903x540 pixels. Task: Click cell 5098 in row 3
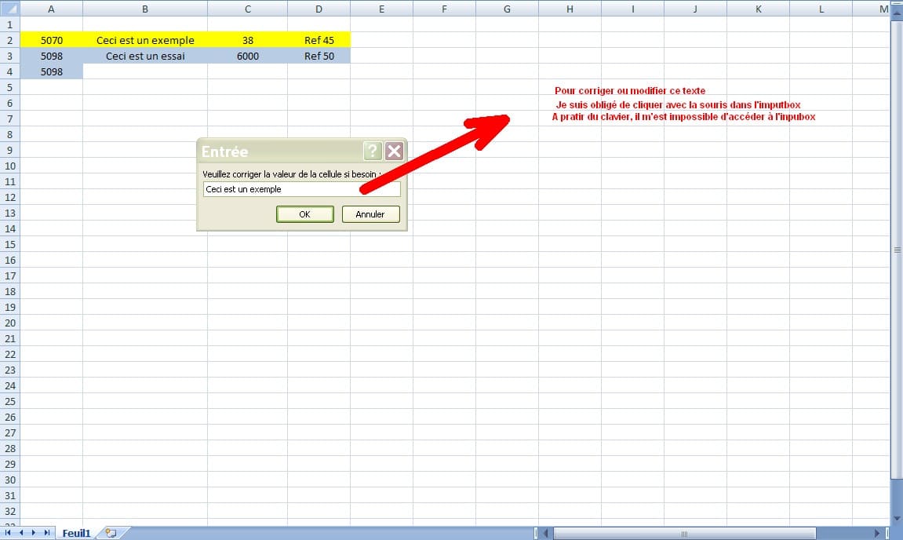[x=51, y=56]
